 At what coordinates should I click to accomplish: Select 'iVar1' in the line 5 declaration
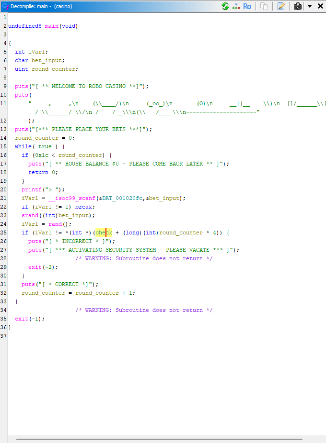pos(37,52)
